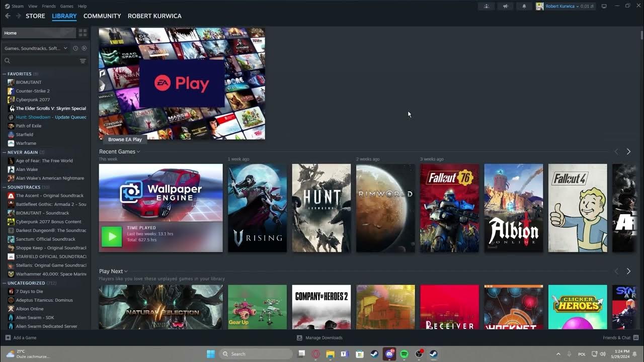This screenshot has width=644, height=362.
Task: Open the V Rising game cover
Action: tap(257, 208)
